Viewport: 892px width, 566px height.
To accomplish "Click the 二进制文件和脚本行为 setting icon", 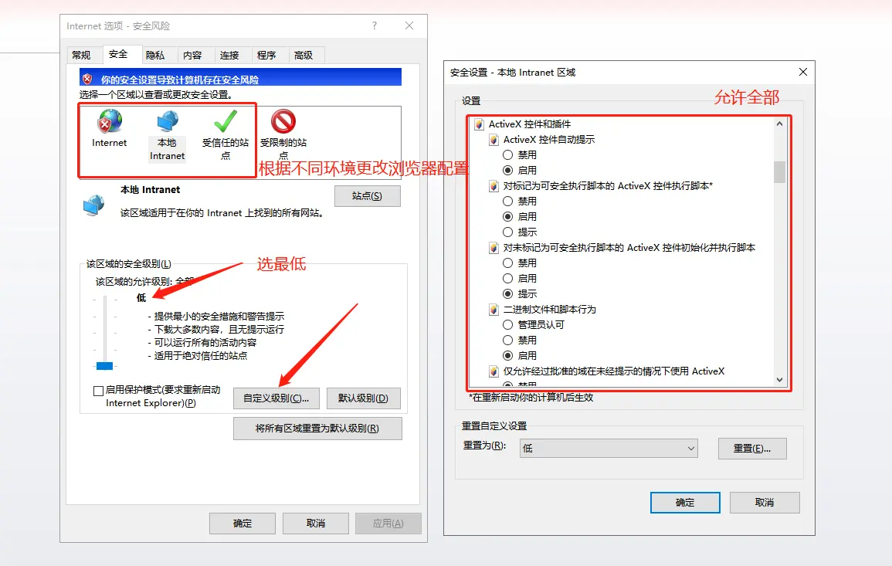I will click(x=493, y=310).
